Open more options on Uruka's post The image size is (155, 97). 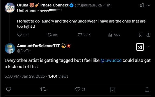coord(148,5)
